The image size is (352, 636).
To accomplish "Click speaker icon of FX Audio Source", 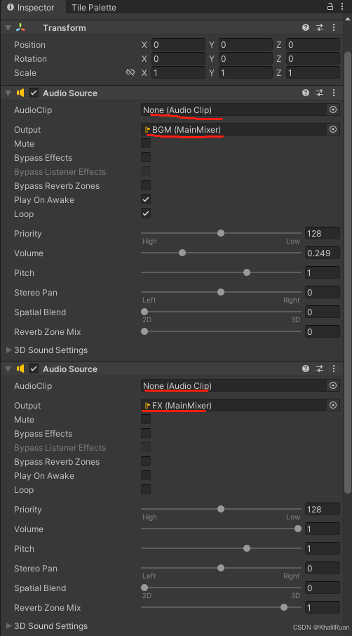I will [x=20, y=369].
